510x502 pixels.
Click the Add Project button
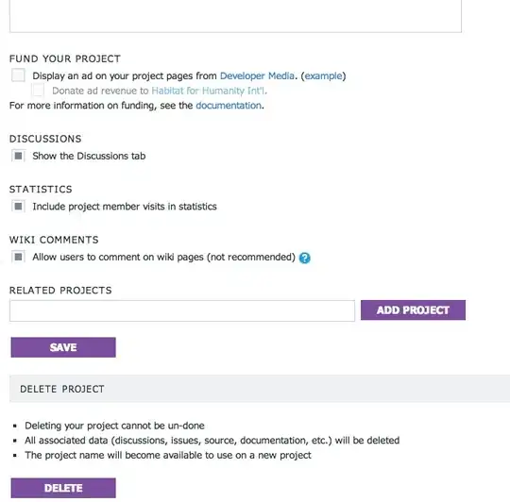click(x=413, y=310)
